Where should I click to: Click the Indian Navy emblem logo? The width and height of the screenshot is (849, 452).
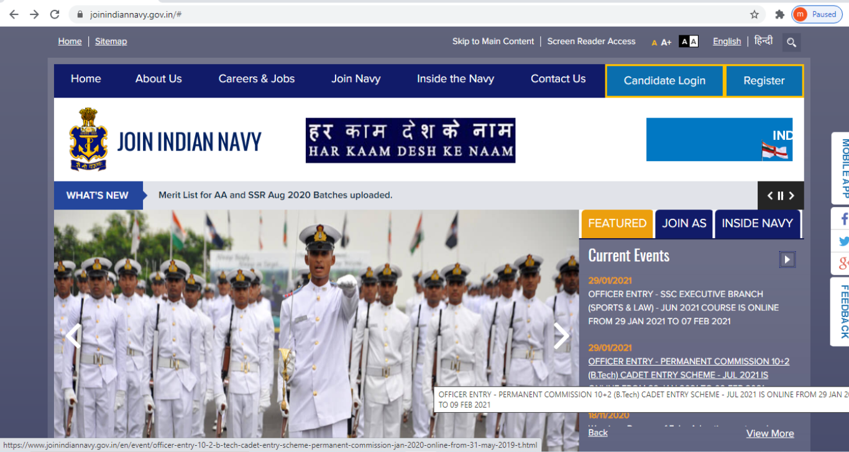pyautogui.click(x=88, y=139)
